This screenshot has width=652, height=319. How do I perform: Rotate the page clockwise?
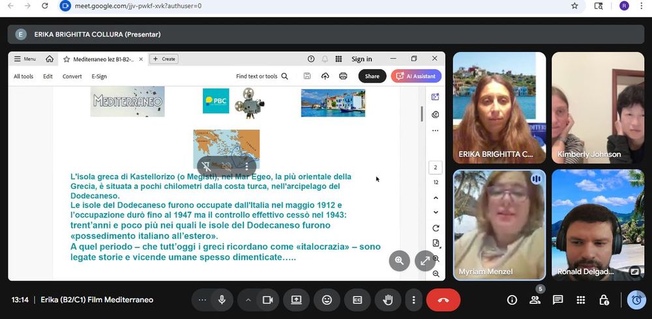pyautogui.click(x=436, y=228)
